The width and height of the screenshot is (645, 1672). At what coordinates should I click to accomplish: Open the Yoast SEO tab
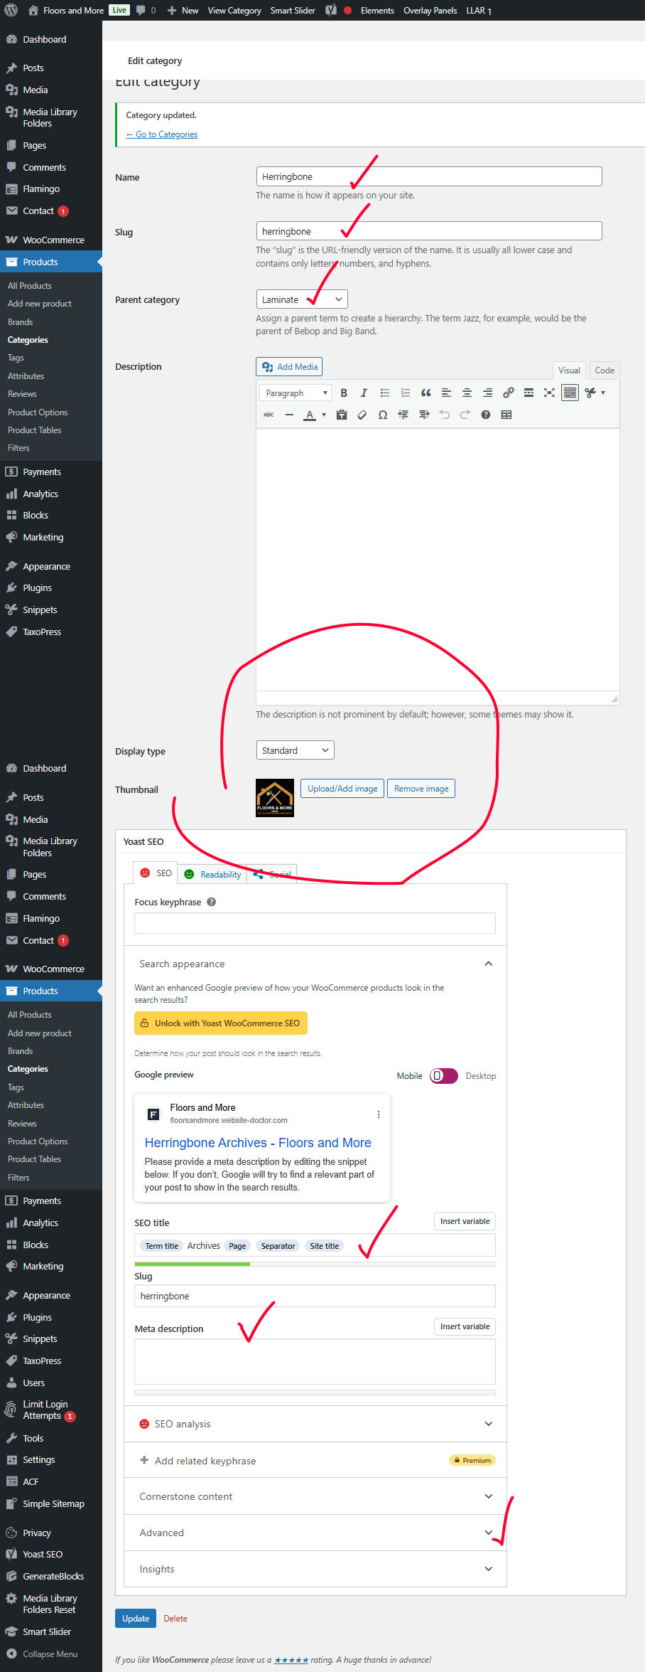156,873
